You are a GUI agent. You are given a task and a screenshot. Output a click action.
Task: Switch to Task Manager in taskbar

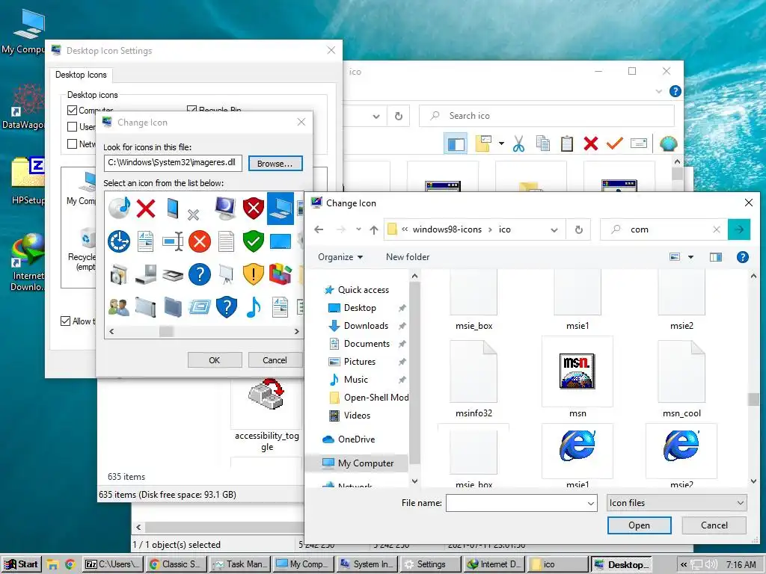[x=242, y=565]
